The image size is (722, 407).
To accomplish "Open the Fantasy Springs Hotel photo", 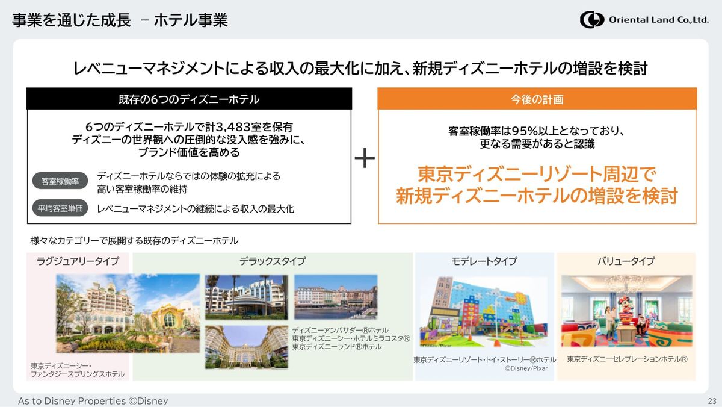I will pyautogui.click(x=128, y=313).
